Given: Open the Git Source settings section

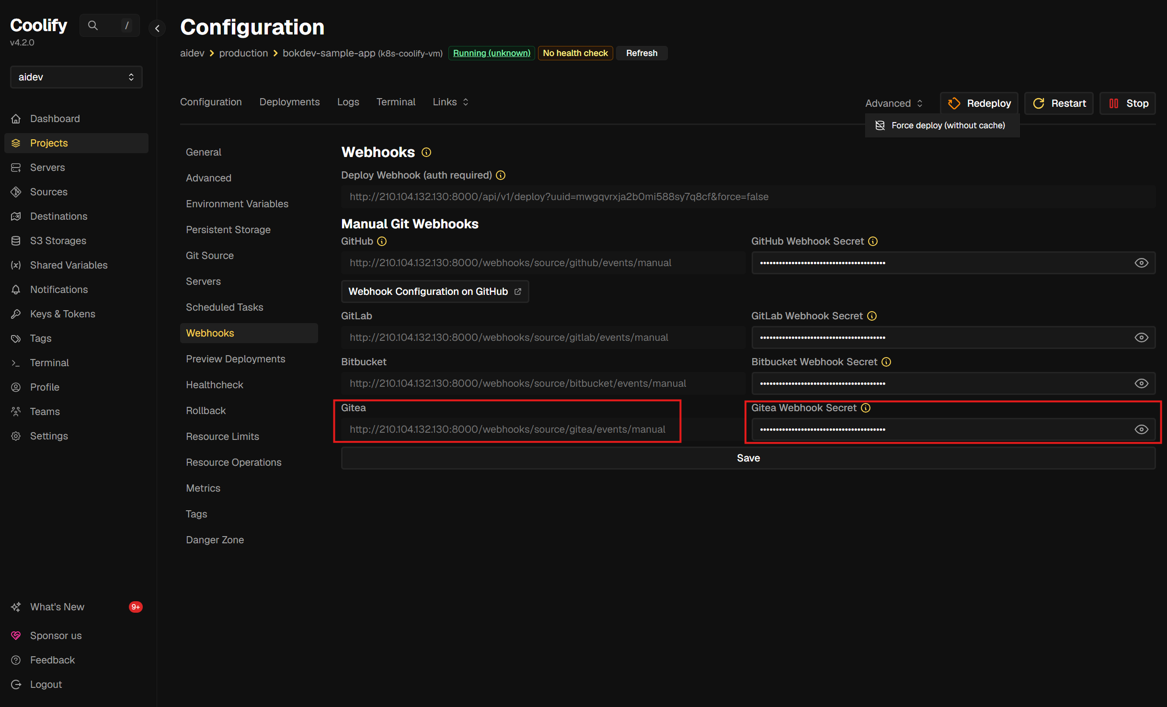Looking at the screenshot, I should (x=210, y=256).
